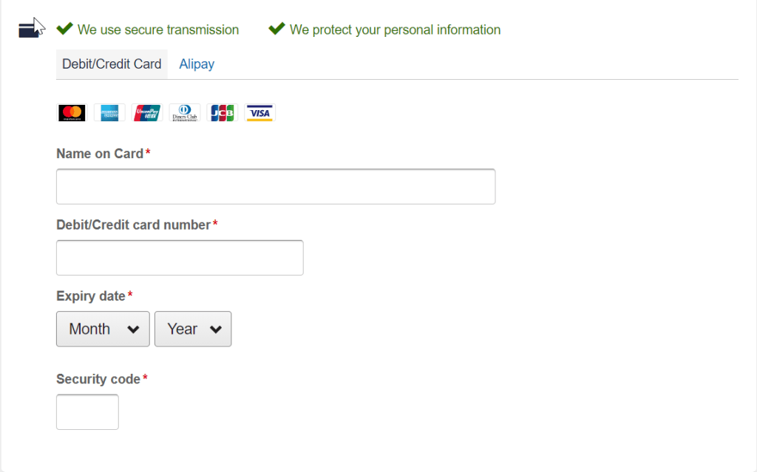Screen dimensions: 757x472
Task: Focus the Security code field
Action: [87, 412]
